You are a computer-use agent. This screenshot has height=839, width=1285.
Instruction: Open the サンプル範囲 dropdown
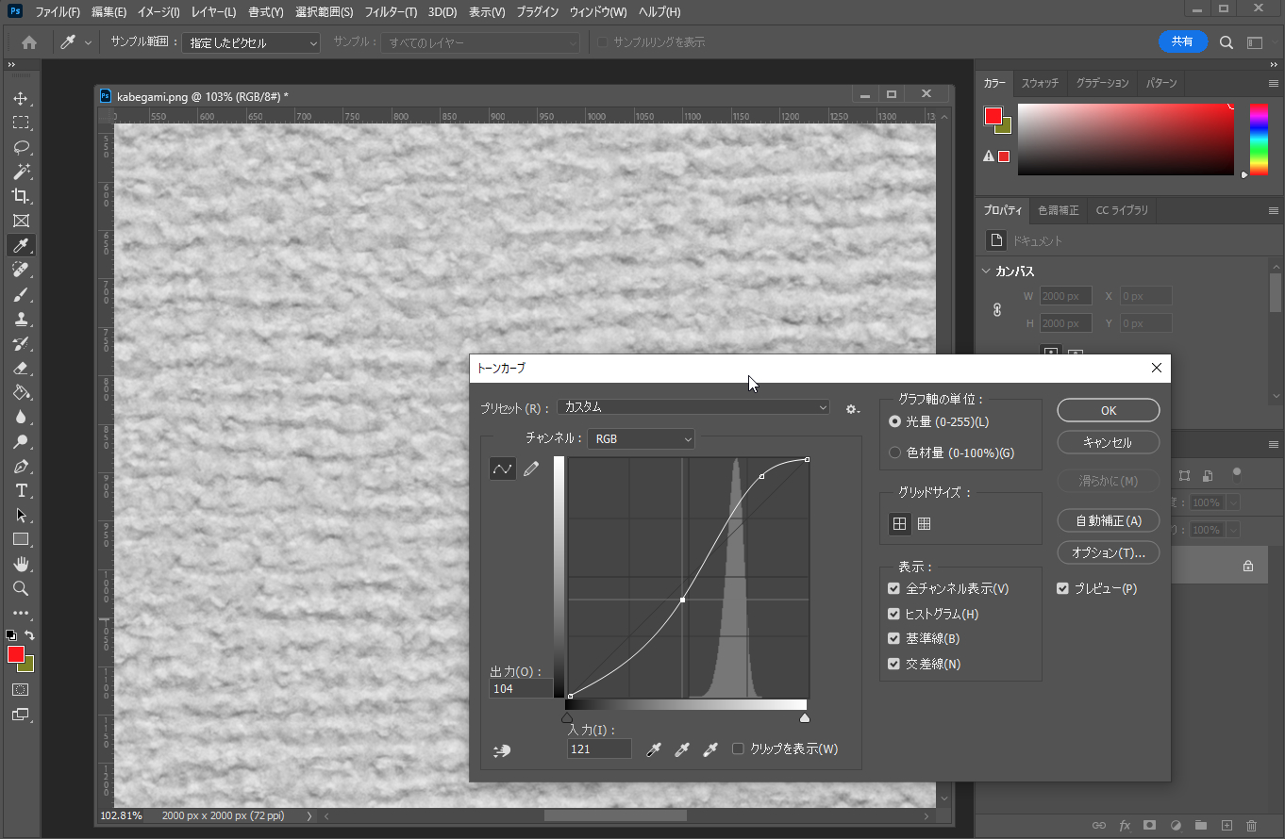pyautogui.click(x=251, y=43)
